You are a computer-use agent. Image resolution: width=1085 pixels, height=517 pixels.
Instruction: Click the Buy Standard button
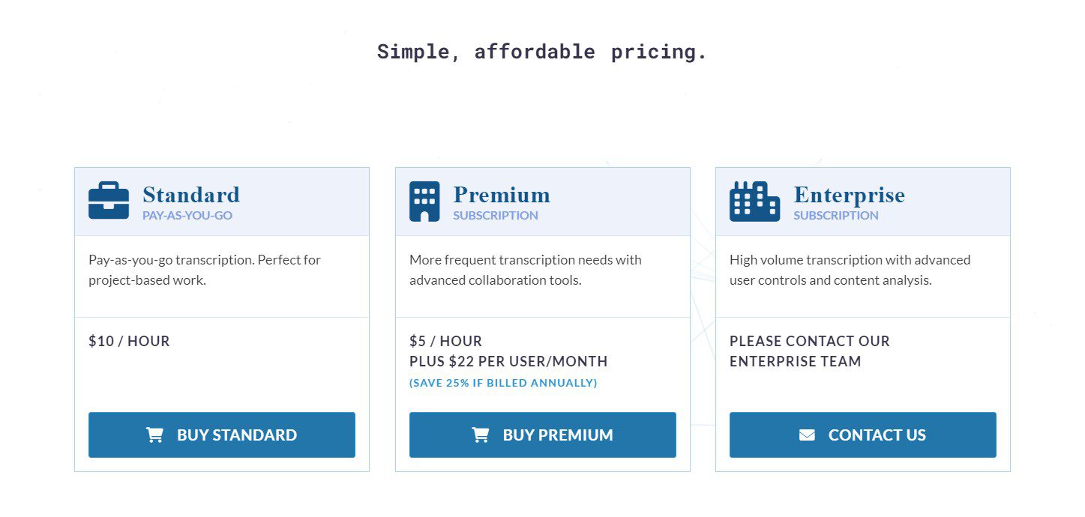click(x=222, y=435)
